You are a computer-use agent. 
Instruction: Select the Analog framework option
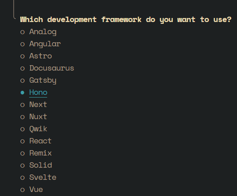click(43, 32)
